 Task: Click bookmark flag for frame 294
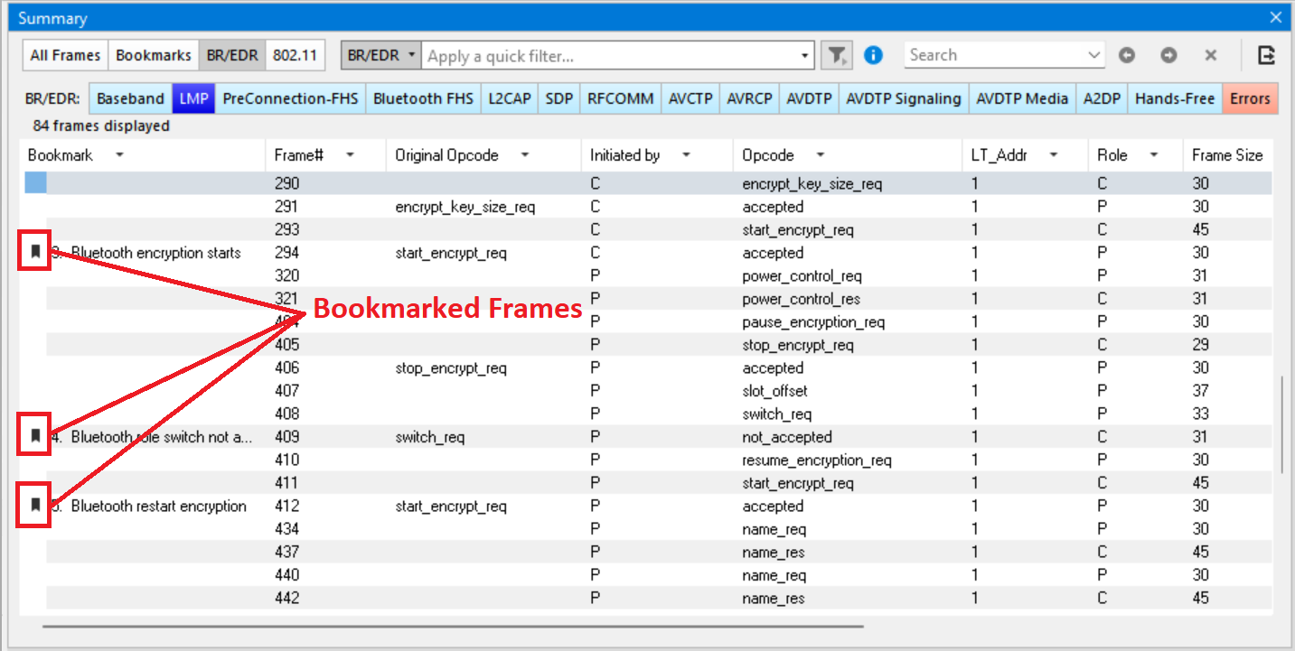pos(35,252)
